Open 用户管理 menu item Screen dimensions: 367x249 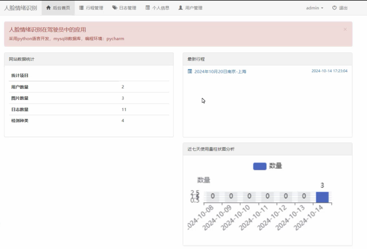tap(190, 8)
